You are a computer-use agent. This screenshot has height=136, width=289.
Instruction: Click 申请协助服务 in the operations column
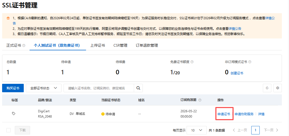pos(244,114)
